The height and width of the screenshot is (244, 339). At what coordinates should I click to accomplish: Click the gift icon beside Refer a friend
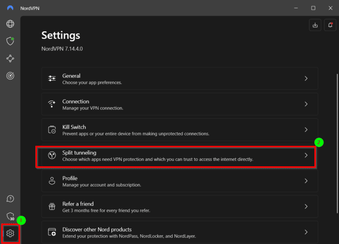point(52,207)
